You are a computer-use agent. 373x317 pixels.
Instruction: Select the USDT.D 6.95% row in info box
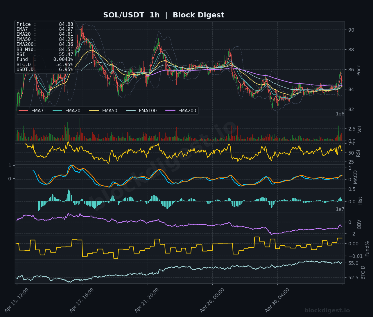45,70
